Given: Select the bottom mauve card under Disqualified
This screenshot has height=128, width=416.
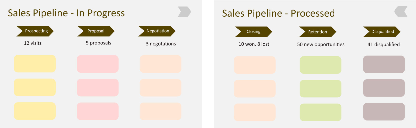Looking at the screenshot, I should tap(384, 112).
